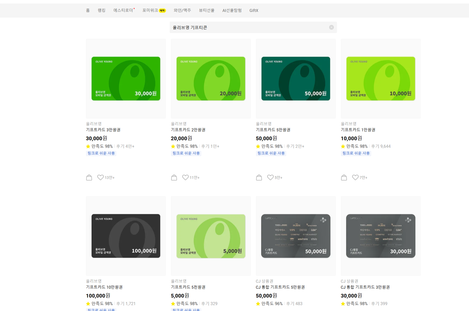The height and width of the screenshot is (311, 469).
Task: Click the 후기 399 review count
Action: [x=379, y=304]
